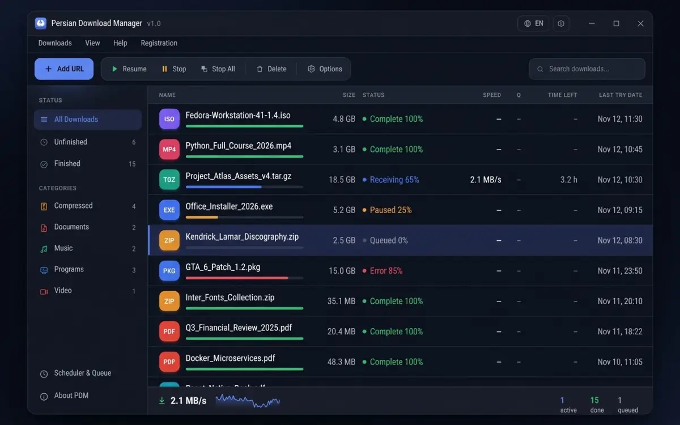680x425 pixels.
Task: Select the Music category
Action: [88, 248]
